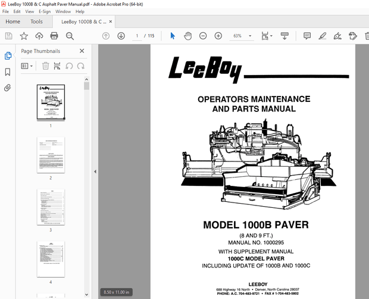Viewport: 369px width, 299px height.
Task: Click the read mode scroll icon
Action: tap(284, 36)
